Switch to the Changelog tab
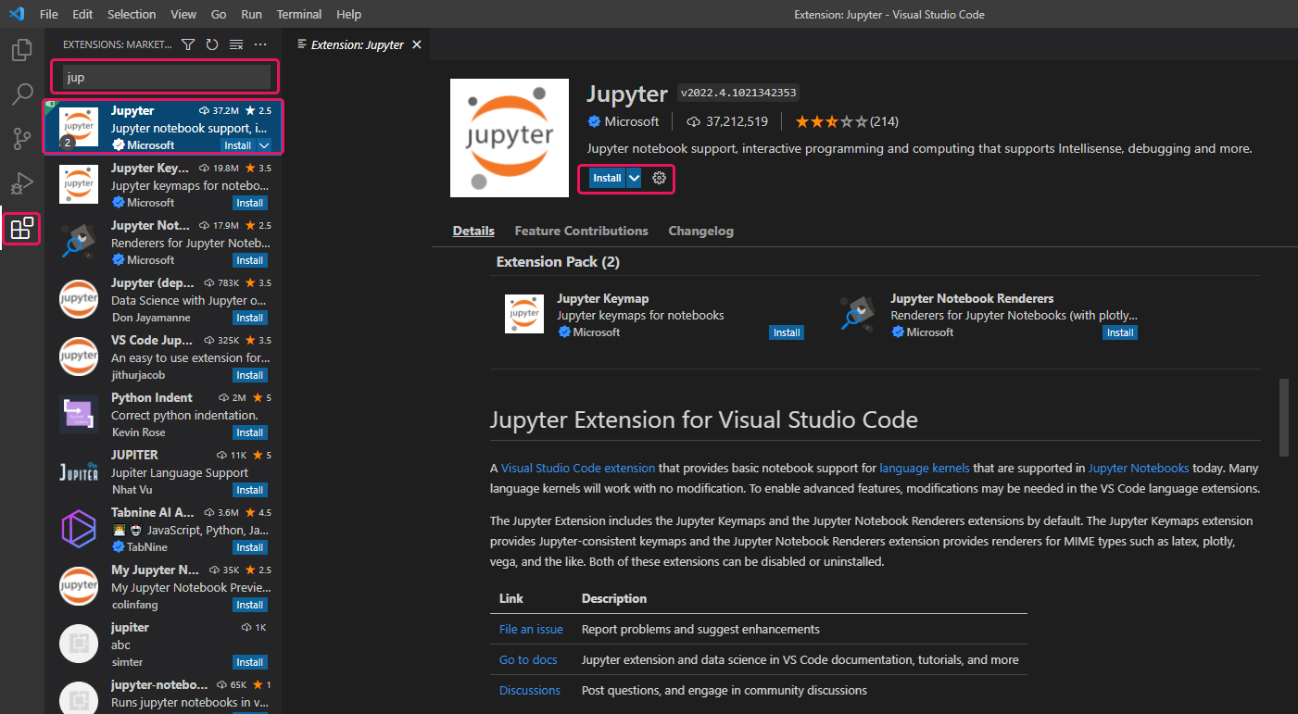This screenshot has width=1298, height=714. 701,231
